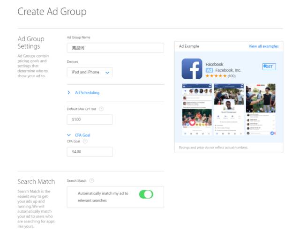Click the CPA Goal link label
This screenshot has width=300, height=238.
pos(82,135)
